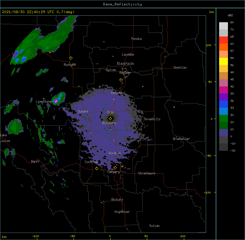
Task: Click the Airdrie label
Action: tap(115, 153)
